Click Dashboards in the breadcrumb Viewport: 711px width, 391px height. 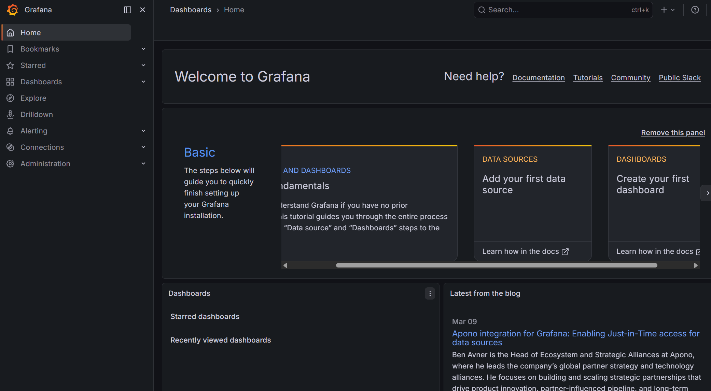coord(191,10)
